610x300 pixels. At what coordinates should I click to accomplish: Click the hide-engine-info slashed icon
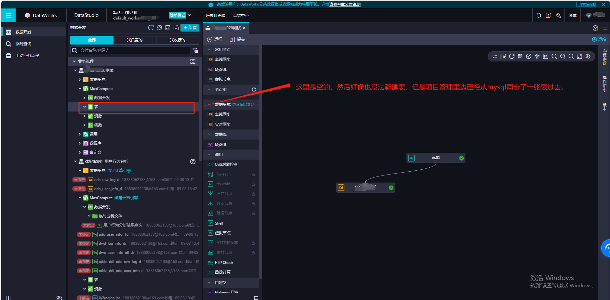(x=588, y=56)
